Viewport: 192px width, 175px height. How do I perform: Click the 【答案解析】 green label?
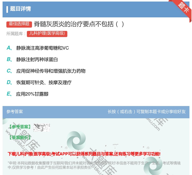[20, 137]
